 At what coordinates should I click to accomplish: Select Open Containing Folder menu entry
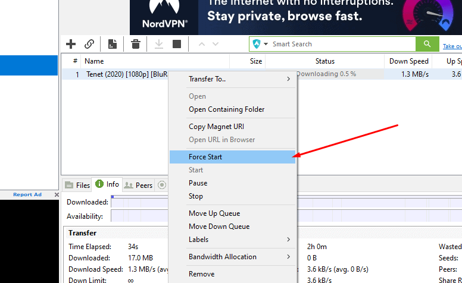[226, 109]
